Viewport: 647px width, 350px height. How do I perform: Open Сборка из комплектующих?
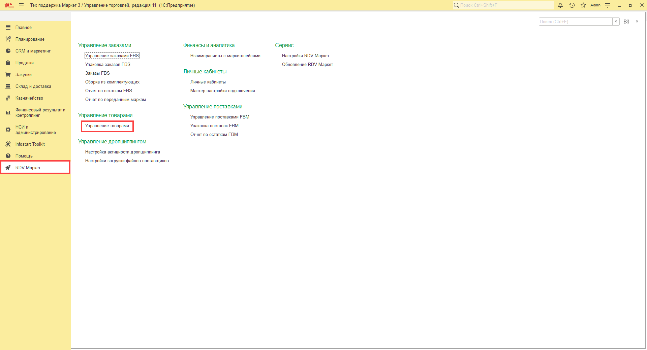click(x=112, y=82)
